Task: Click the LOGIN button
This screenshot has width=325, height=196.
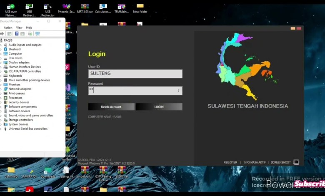Action: coord(159,107)
